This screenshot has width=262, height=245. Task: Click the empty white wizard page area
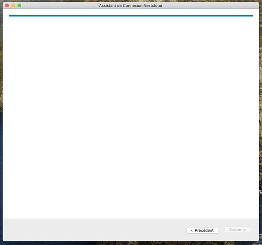[x=131, y=117]
